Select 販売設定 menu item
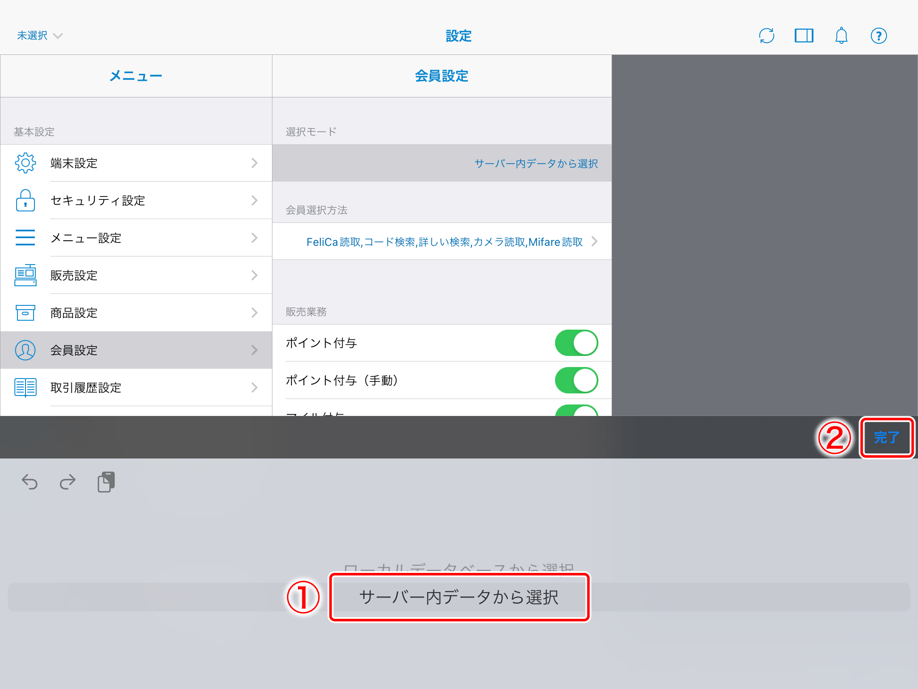Screen dimensions: 918x689 pyautogui.click(x=136, y=275)
